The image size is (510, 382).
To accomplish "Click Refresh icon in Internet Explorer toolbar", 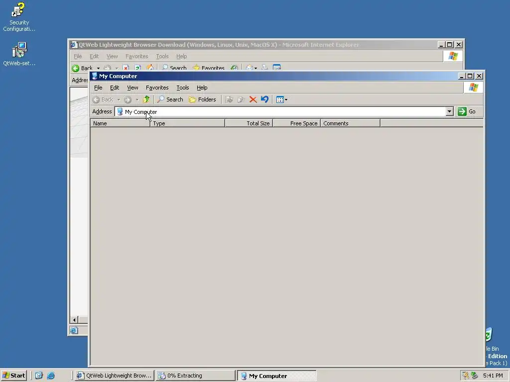I will [138, 68].
